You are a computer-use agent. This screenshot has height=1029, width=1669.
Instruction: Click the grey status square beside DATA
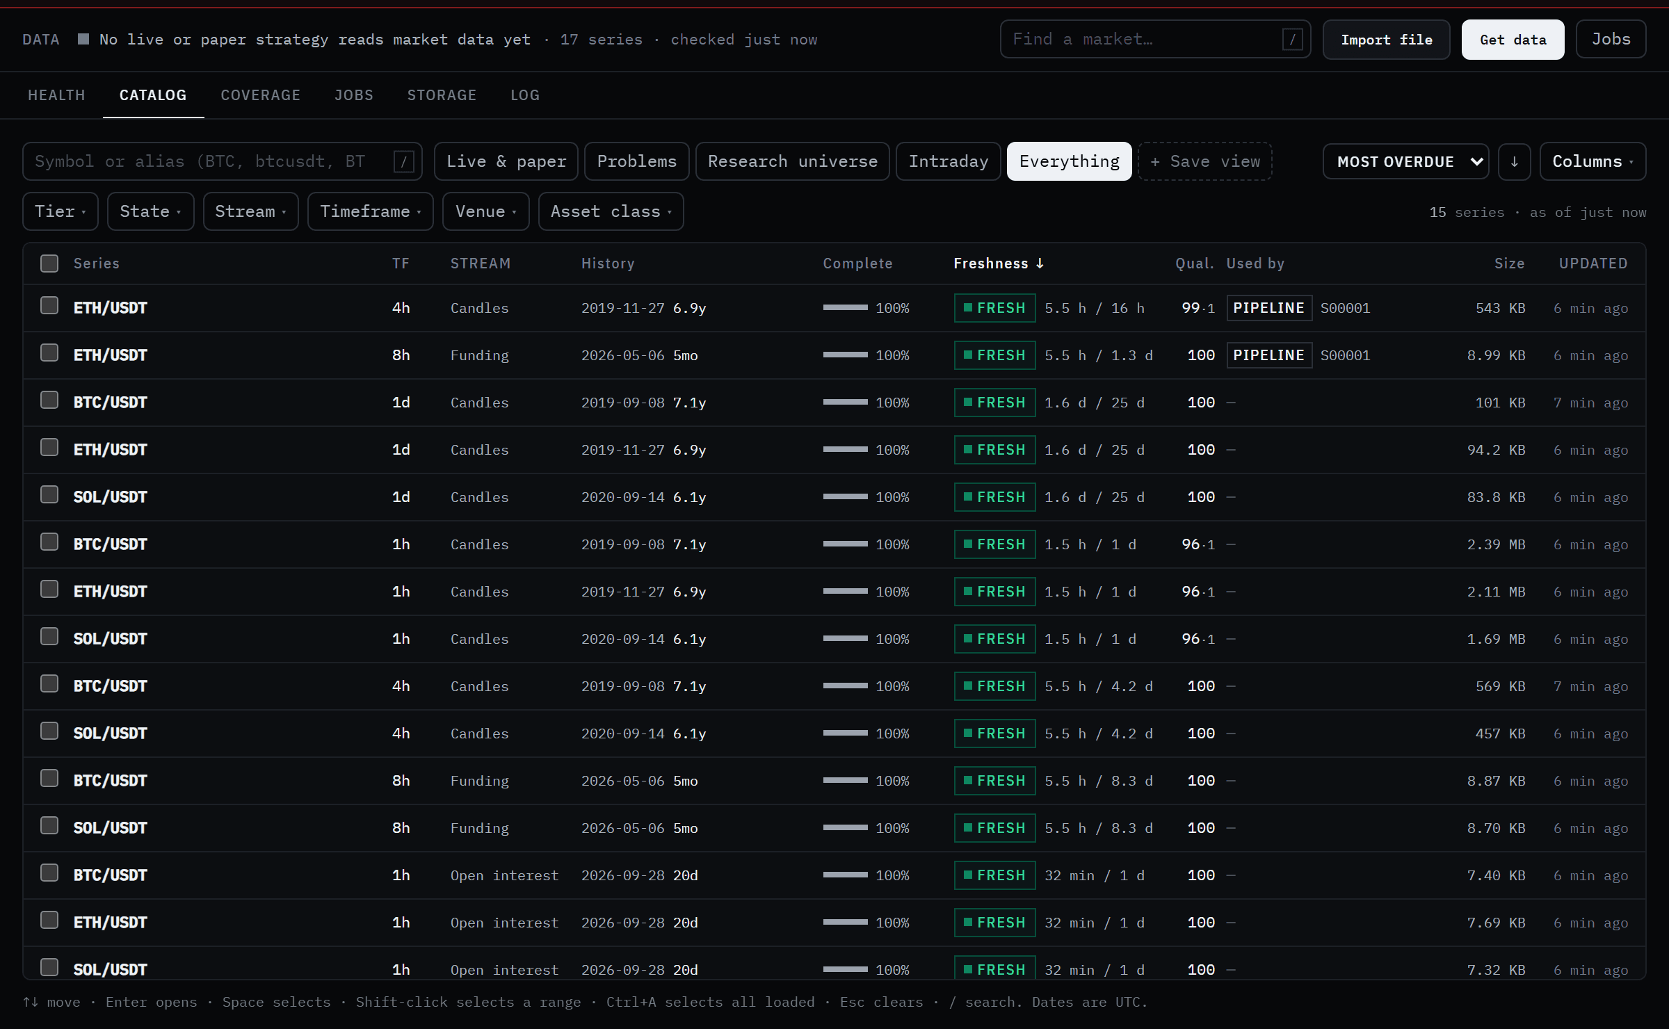[83, 39]
